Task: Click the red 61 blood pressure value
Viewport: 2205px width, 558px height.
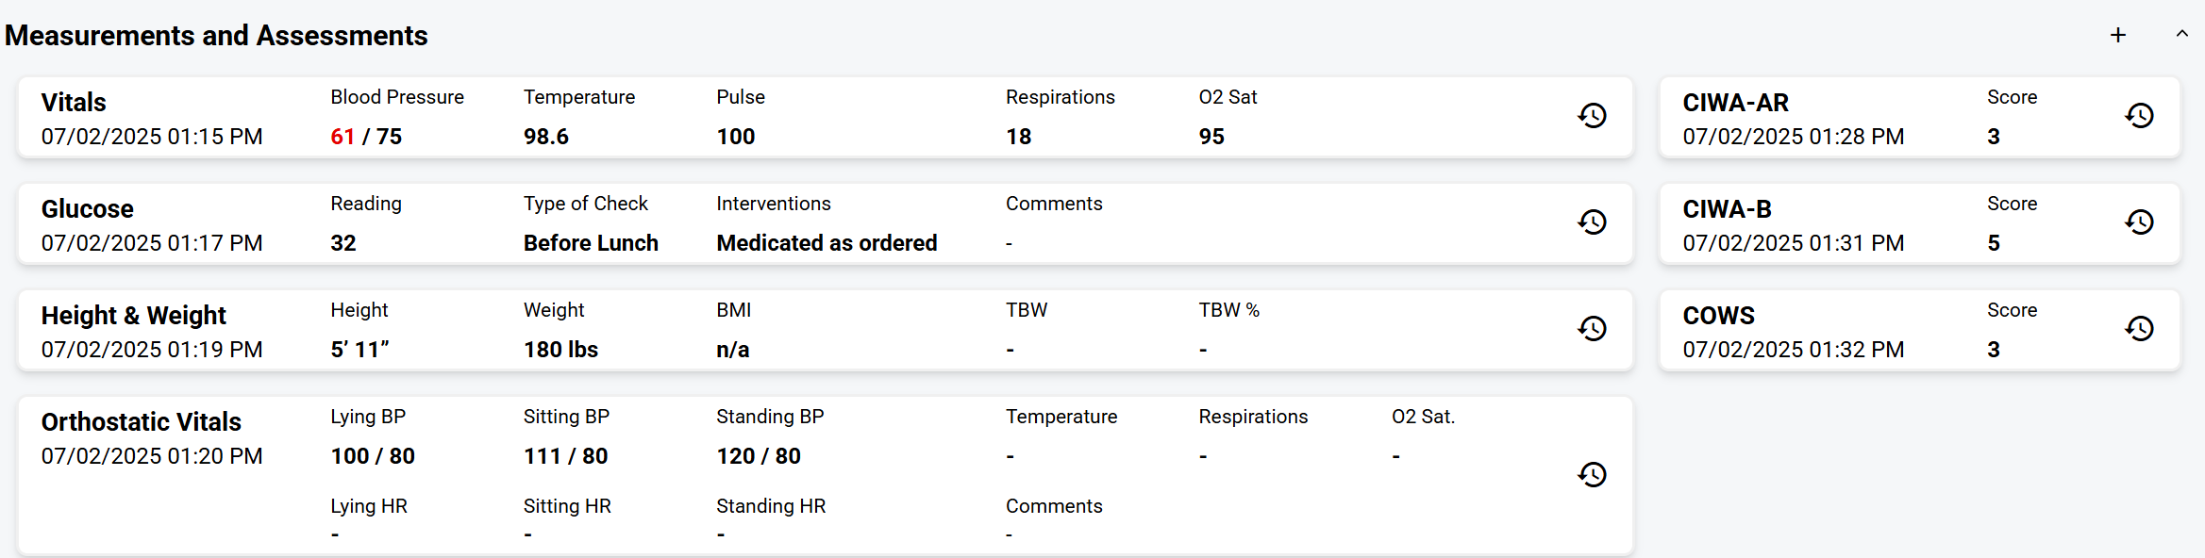Action: coord(342,137)
